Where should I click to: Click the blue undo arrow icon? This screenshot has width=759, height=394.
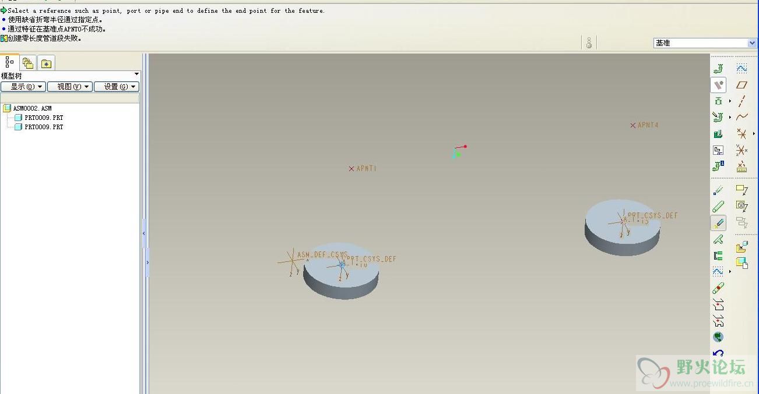click(x=718, y=353)
